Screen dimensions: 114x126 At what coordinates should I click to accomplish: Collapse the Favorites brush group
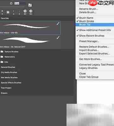5,18
